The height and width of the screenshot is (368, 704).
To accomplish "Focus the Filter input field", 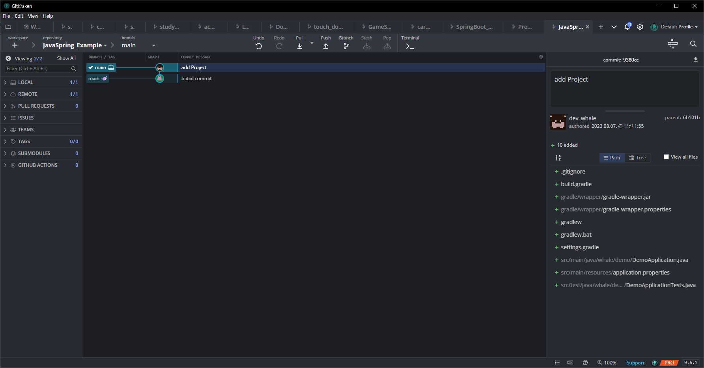I will pos(41,69).
